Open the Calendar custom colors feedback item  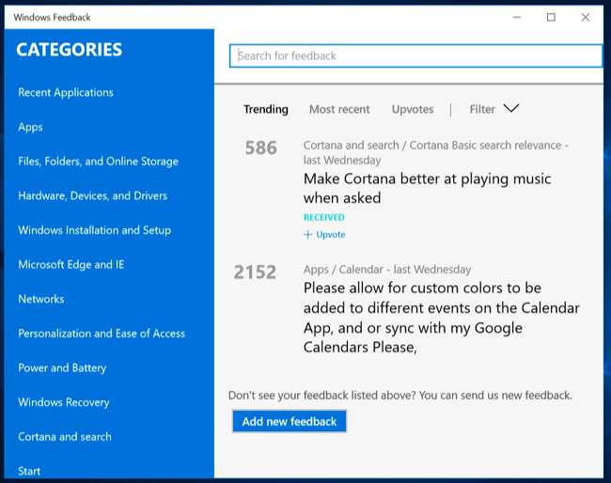tap(441, 317)
